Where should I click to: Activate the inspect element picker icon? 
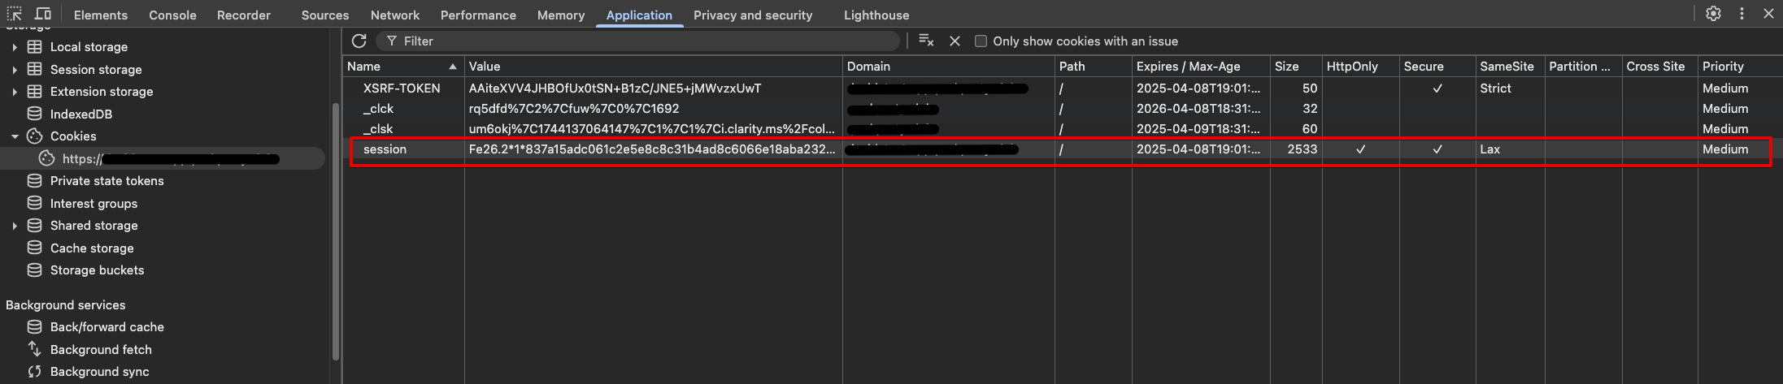(x=15, y=14)
